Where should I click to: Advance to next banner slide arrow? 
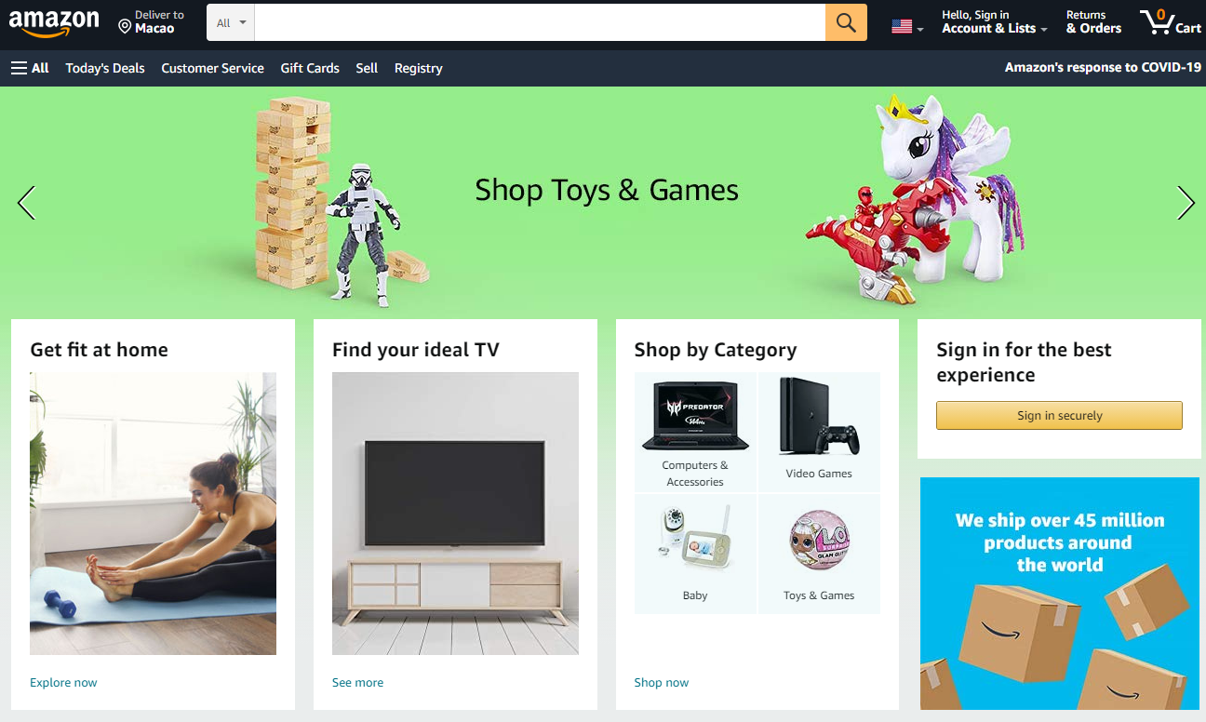coord(1186,203)
